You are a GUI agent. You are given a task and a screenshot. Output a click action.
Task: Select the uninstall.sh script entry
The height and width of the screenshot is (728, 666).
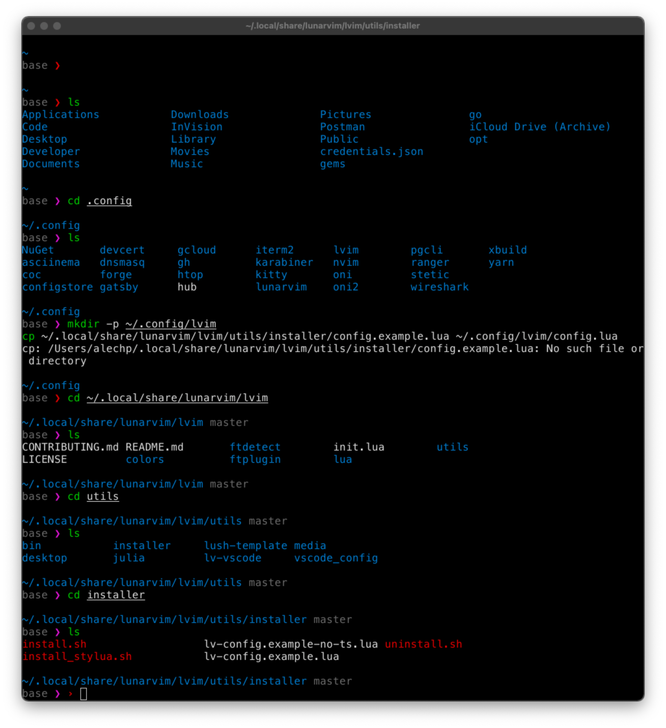pyautogui.click(x=424, y=644)
